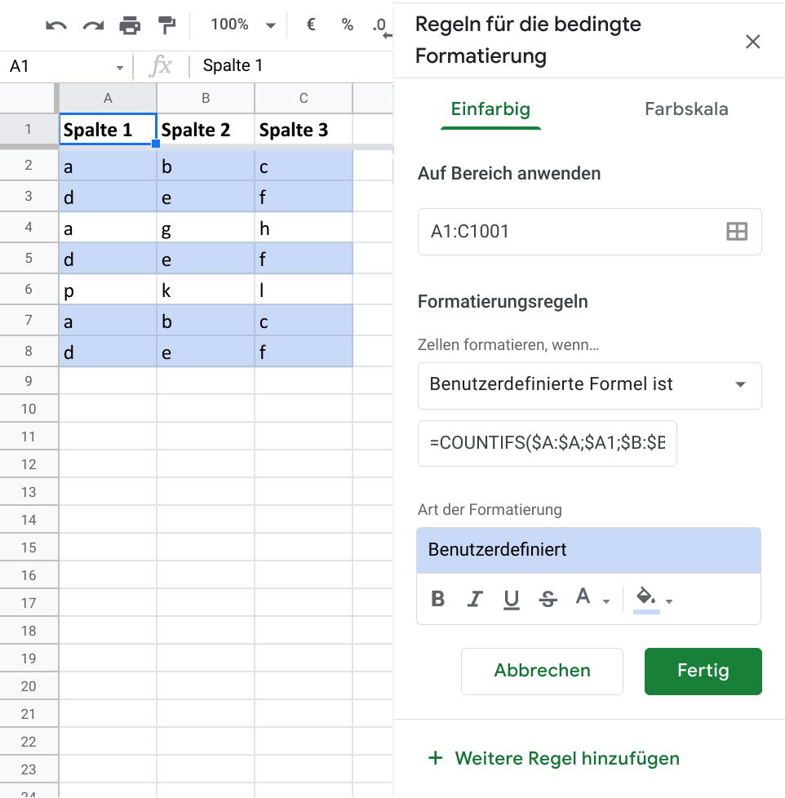Click cell c in row 7

(x=304, y=321)
